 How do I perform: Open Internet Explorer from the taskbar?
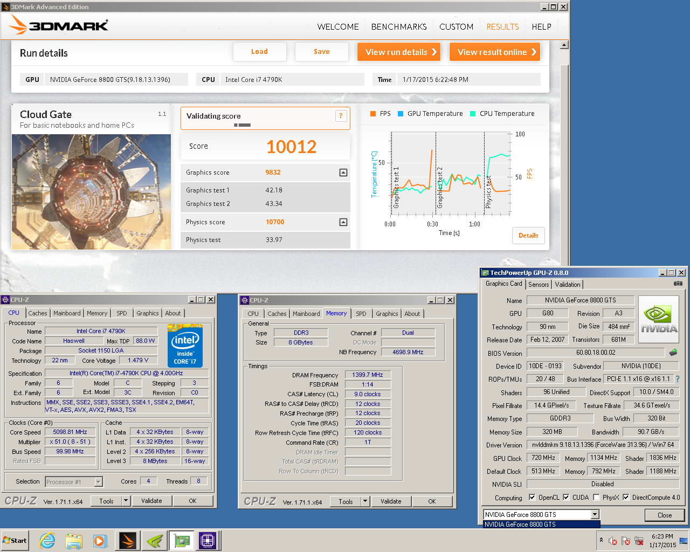(47, 541)
